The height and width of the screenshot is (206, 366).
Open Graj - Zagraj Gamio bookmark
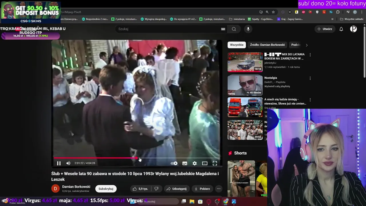(290, 19)
